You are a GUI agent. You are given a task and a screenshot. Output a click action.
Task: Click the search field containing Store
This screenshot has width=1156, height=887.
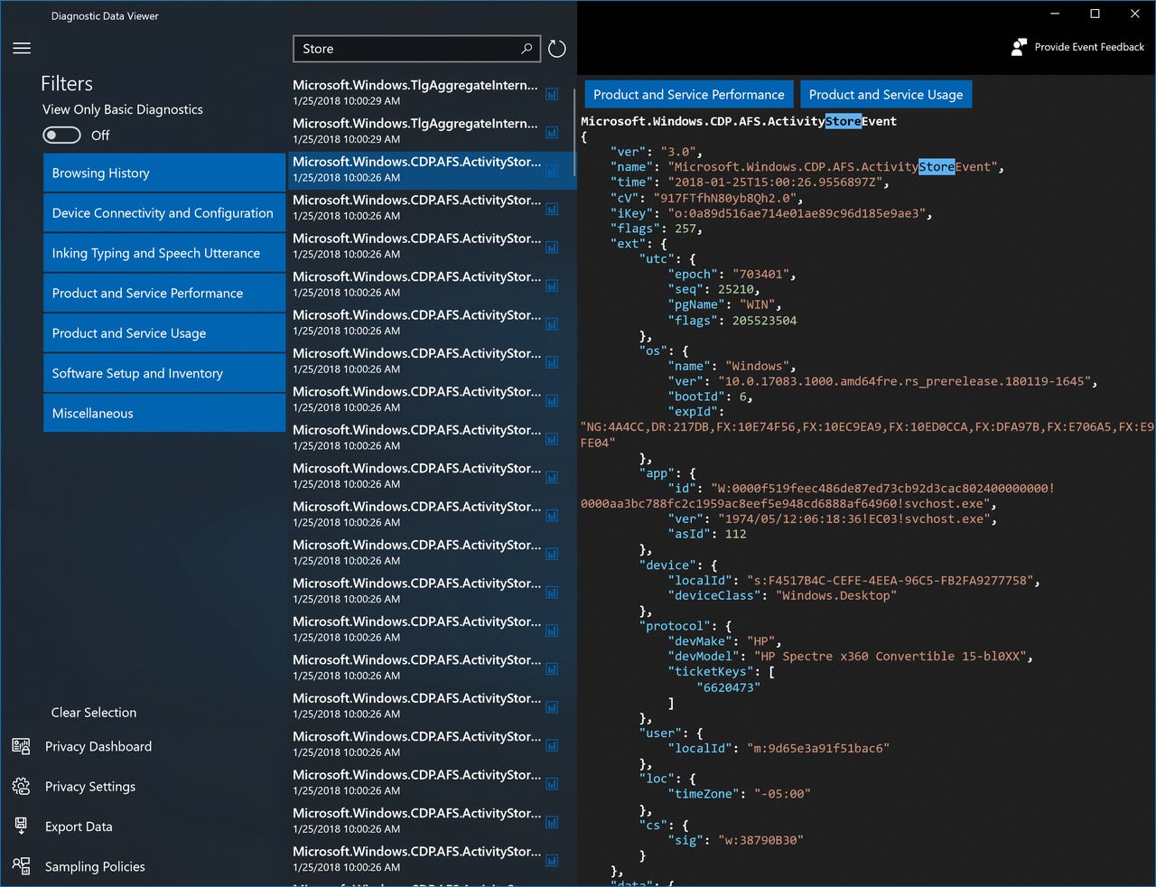[x=406, y=48]
